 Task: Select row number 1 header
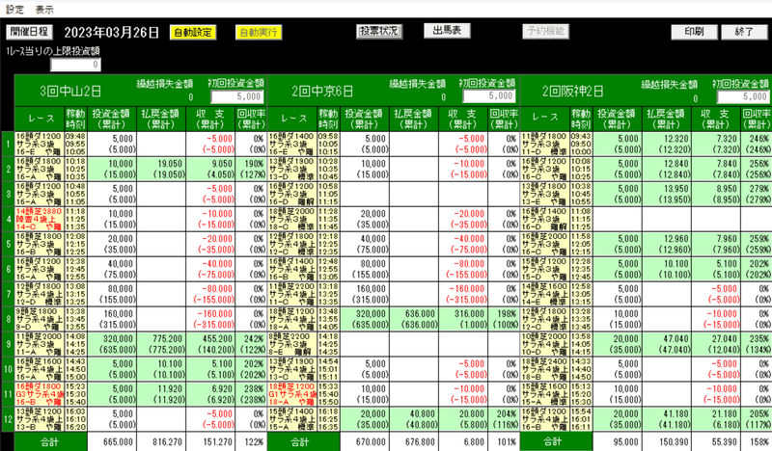point(8,145)
